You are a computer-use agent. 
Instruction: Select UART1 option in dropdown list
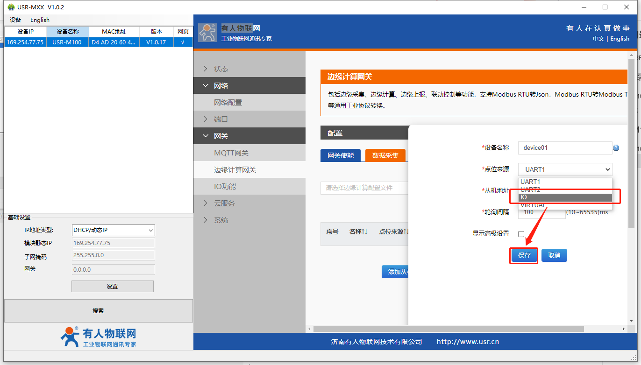tap(565, 182)
